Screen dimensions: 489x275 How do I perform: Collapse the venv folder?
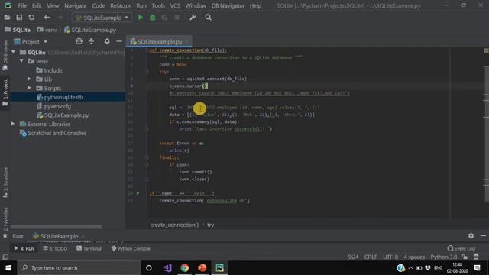[21, 61]
